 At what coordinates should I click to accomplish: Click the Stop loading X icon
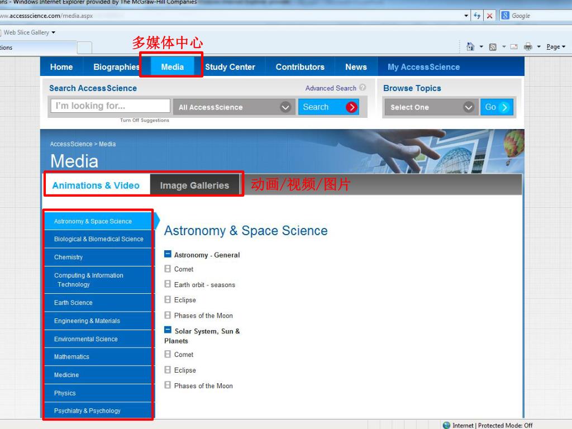coord(489,16)
